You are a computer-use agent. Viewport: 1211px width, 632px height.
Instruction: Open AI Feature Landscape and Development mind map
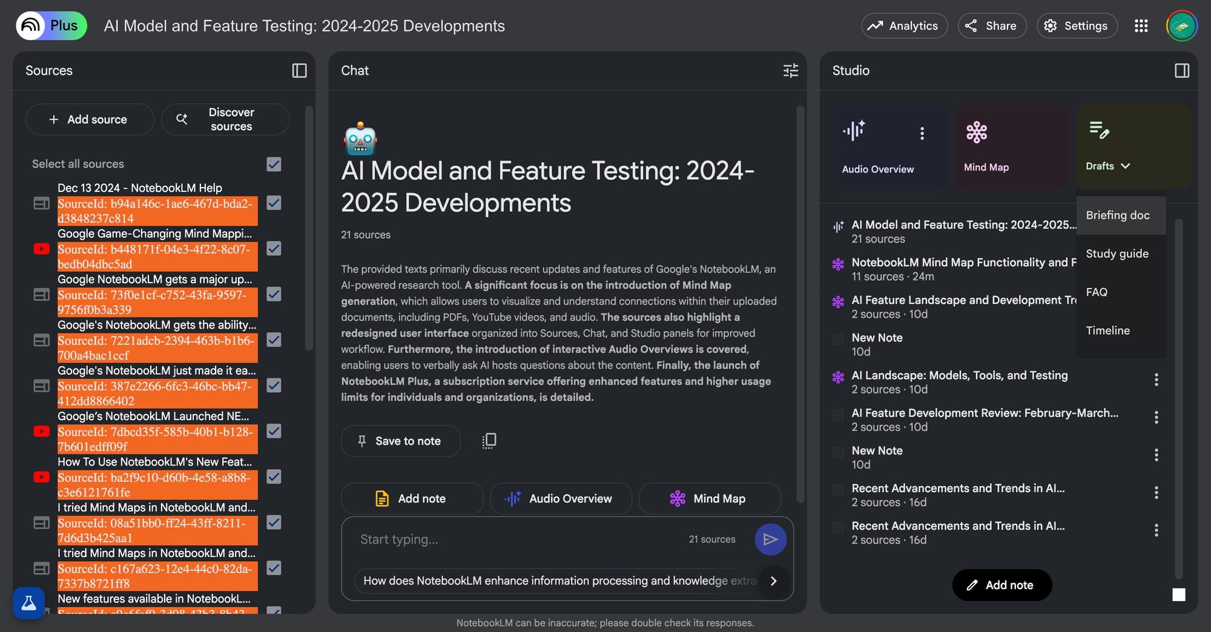963,307
